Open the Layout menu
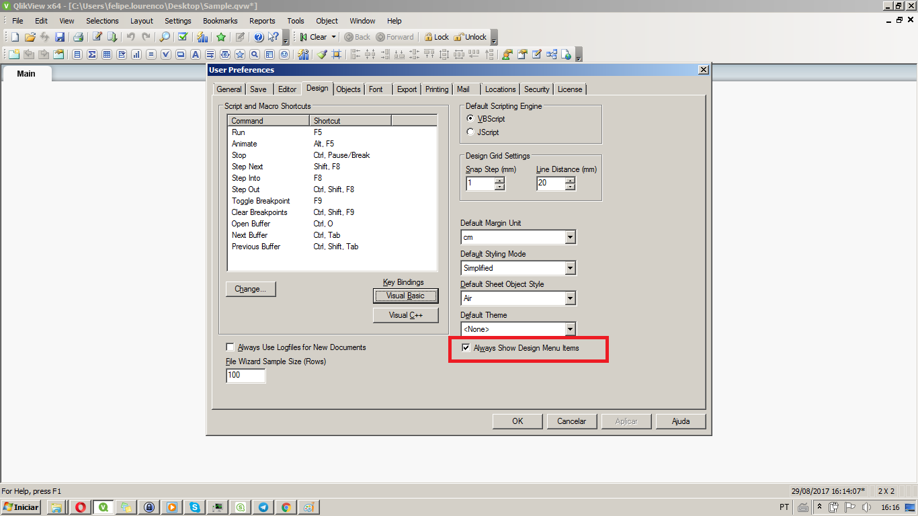 (x=142, y=21)
